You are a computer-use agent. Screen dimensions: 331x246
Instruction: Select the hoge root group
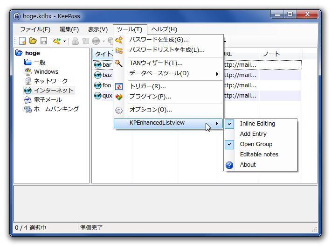(x=32, y=53)
